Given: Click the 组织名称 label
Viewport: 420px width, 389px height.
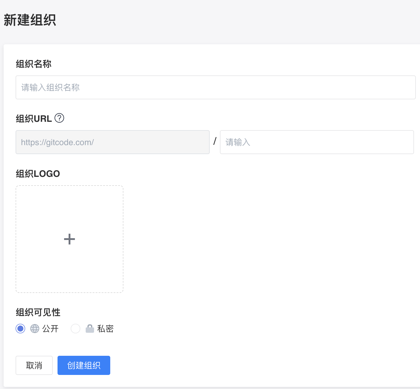Looking at the screenshot, I should (34, 64).
